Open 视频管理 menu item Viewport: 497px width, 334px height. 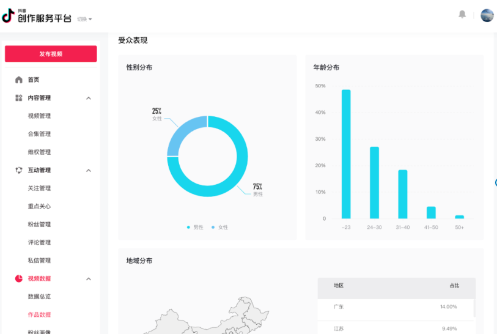coord(39,116)
